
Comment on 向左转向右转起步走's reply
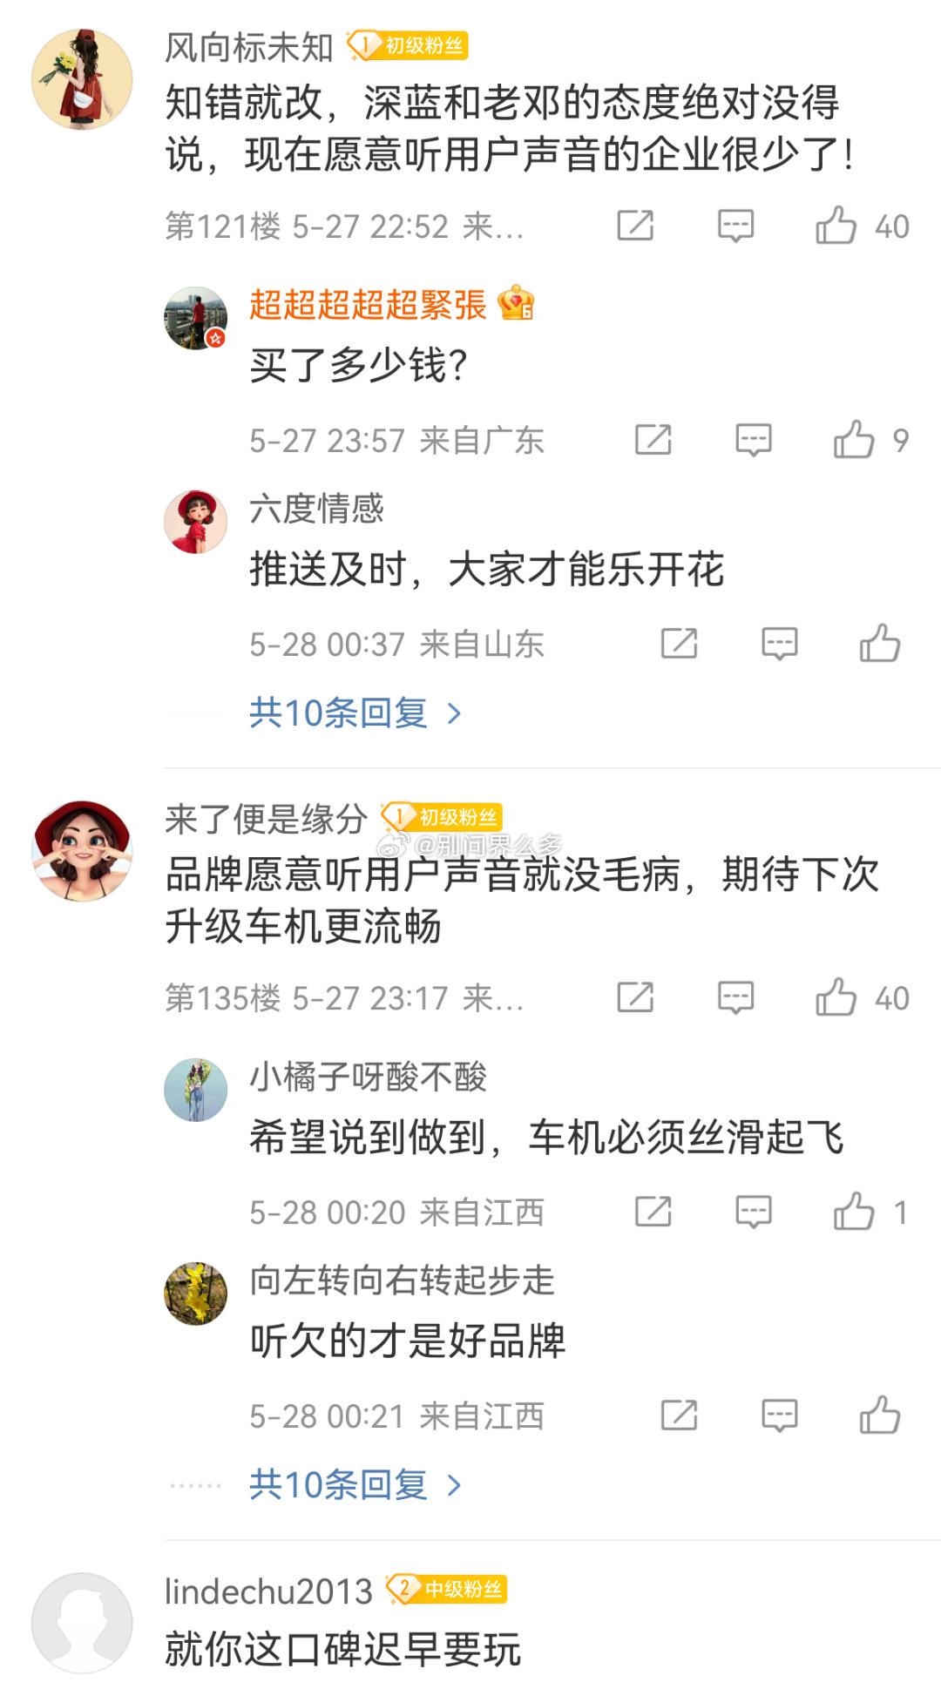(x=779, y=1415)
